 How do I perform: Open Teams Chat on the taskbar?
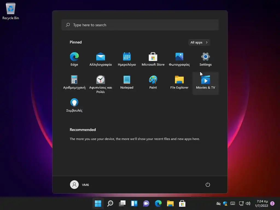[146, 203]
